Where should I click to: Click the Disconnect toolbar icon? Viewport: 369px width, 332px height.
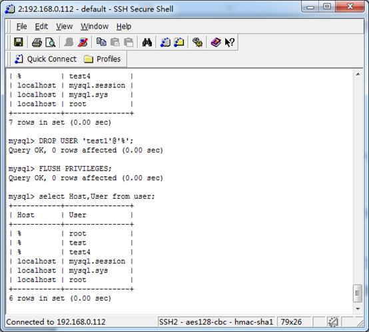point(83,43)
